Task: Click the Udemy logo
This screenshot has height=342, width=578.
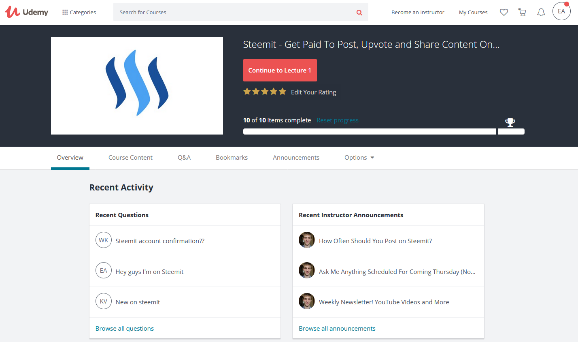Action: point(27,12)
